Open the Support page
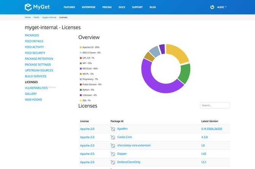 (137, 7)
